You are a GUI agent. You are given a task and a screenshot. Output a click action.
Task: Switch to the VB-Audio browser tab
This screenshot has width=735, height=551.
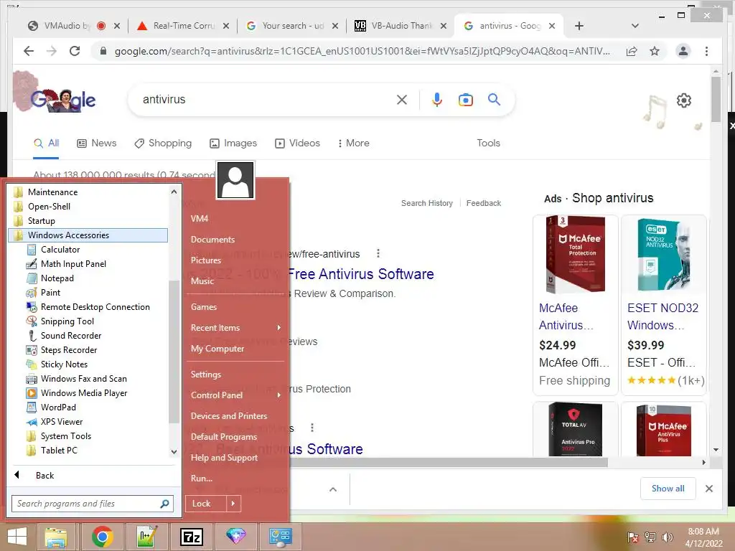pos(400,26)
